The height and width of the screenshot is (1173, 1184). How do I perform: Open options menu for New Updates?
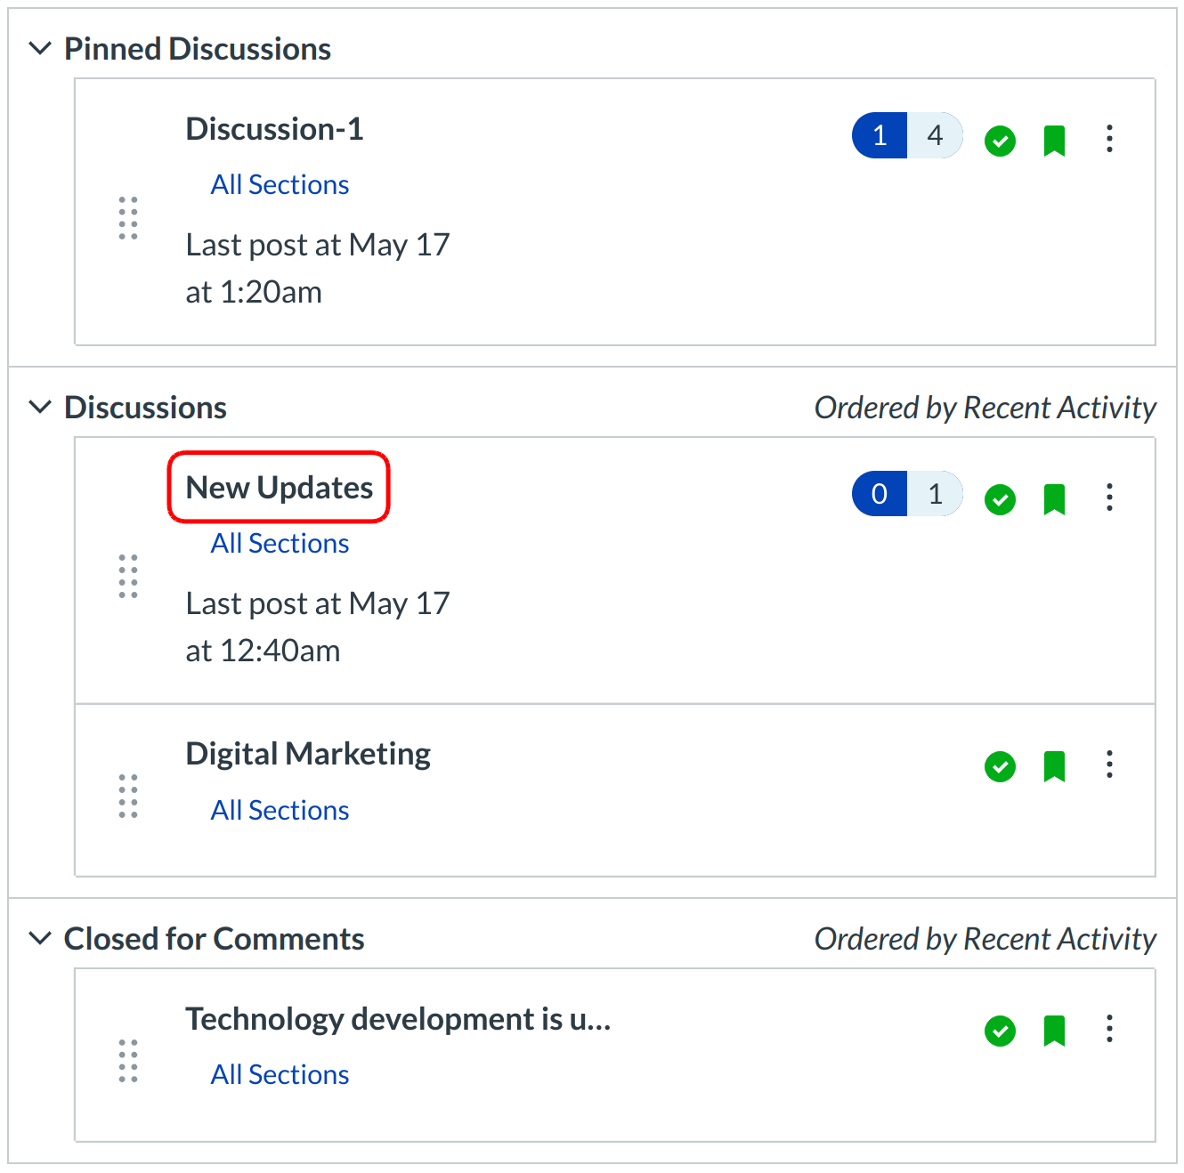pos(1109,498)
